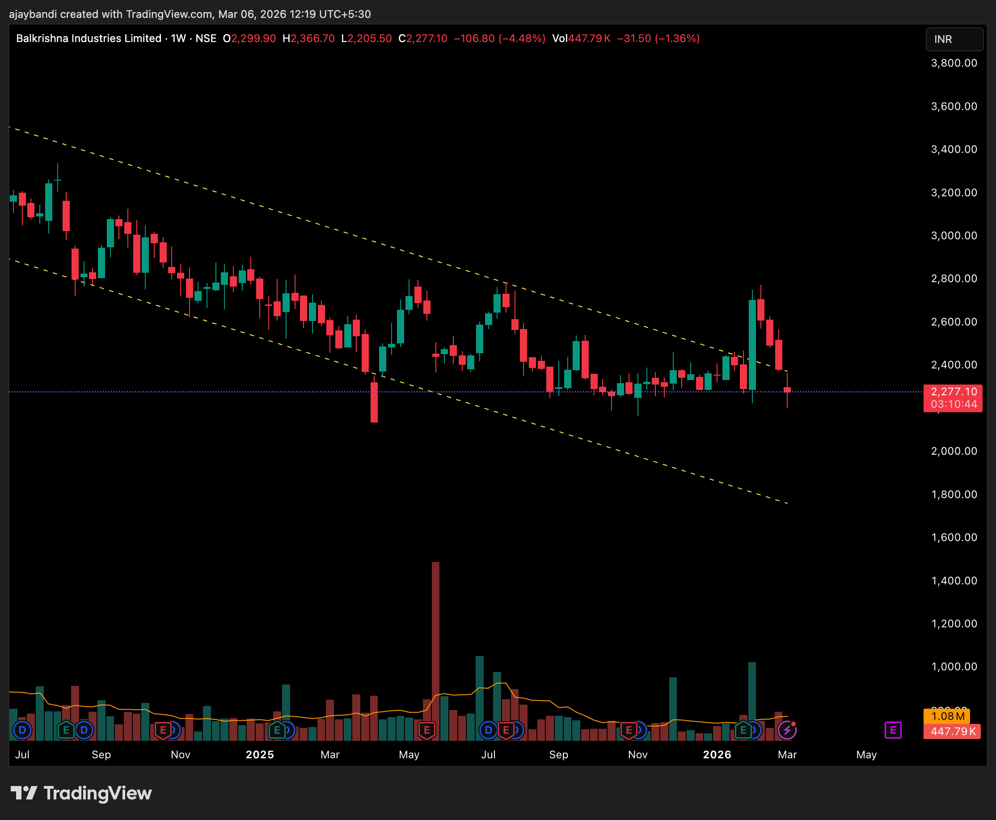Click the 3,800.00 price axis label

pos(954,63)
